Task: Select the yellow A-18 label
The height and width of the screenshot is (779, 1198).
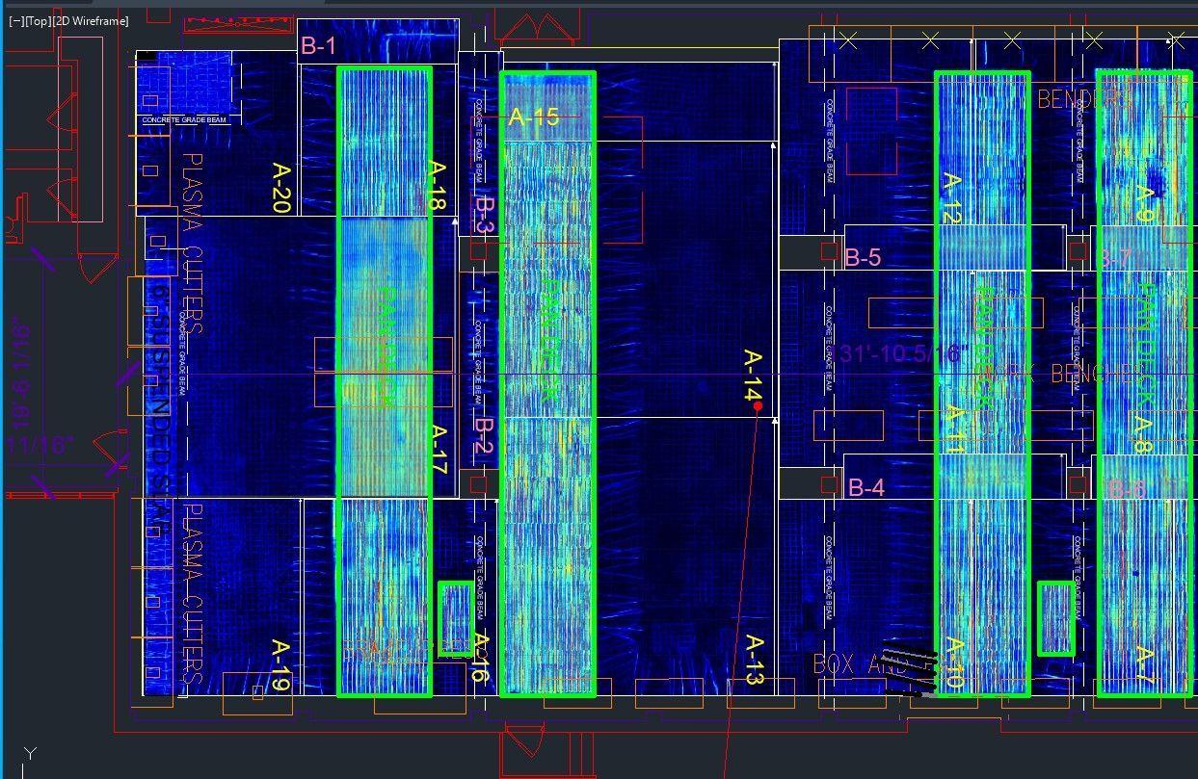Action: (x=437, y=187)
